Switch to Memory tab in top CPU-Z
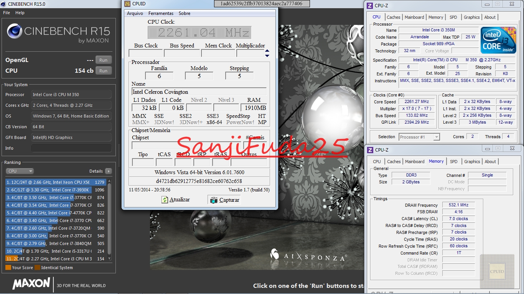 (436, 17)
